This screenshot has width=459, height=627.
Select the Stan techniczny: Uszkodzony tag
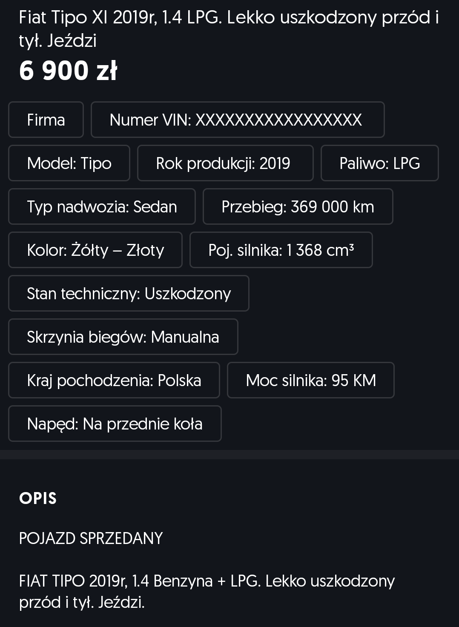point(129,293)
